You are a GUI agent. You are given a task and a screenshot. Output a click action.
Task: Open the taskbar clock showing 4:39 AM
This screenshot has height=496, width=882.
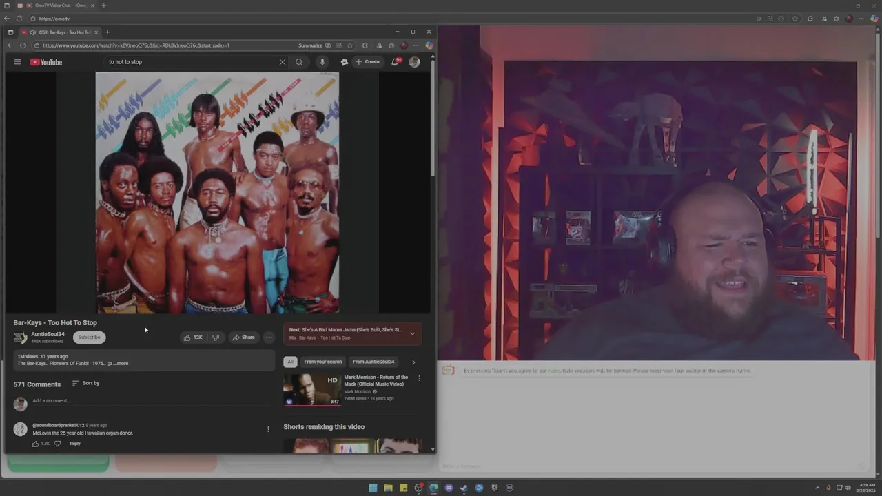pyautogui.click(x=868, y=488)
